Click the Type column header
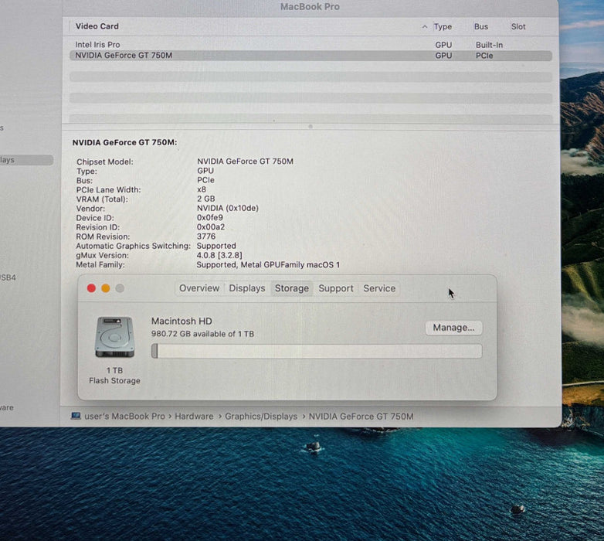The height and width of the screenshot is (541, 604). 443,26
